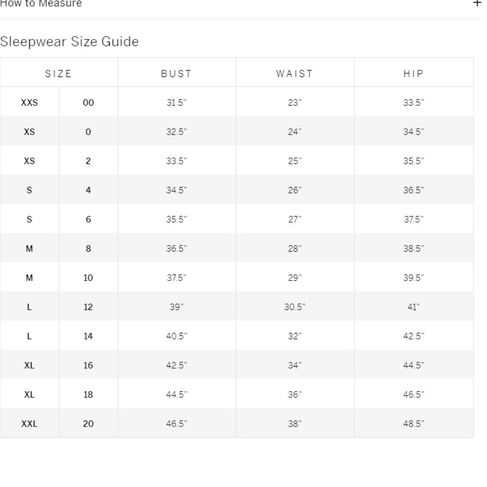
Task: Click the 31.5" bust measurement
Action: tap(176, 102)
